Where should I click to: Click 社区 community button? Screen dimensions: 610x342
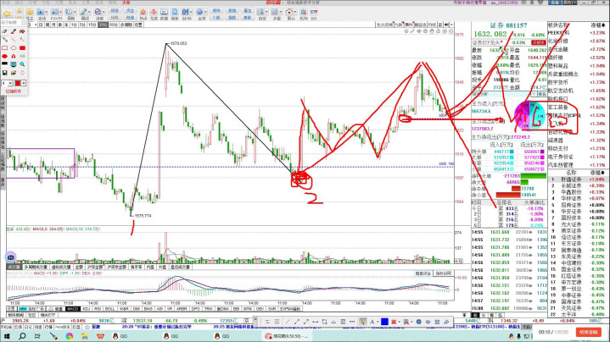[x=31, y=315]
